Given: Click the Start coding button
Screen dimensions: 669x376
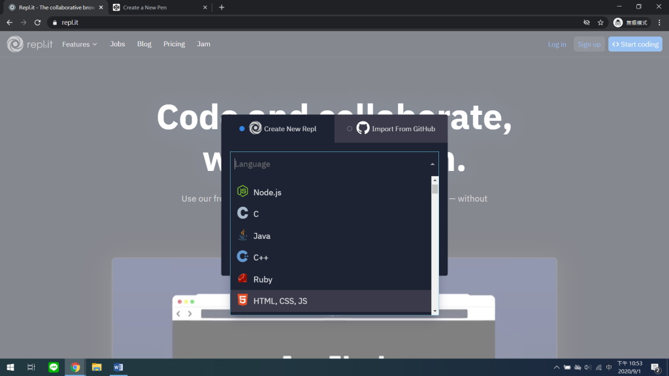Looking at the screenshot, I should (x=635, y=44).
